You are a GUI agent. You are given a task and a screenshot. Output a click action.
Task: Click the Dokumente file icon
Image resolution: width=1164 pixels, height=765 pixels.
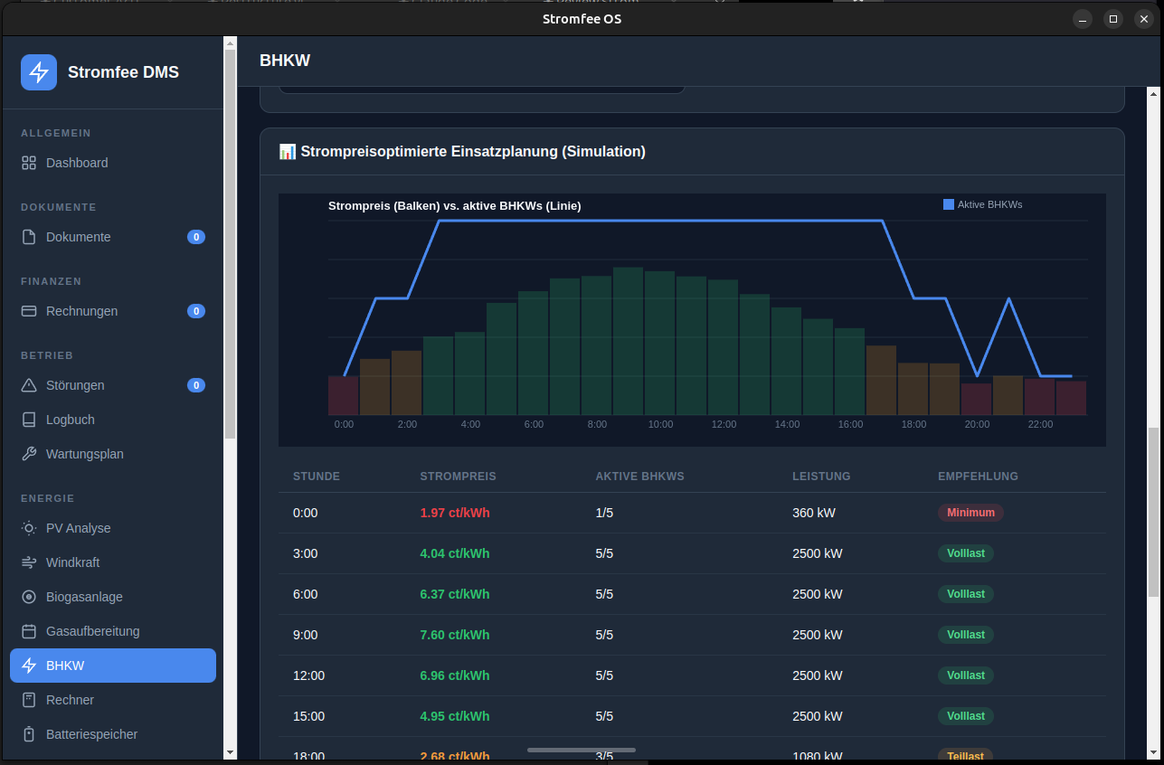pyautogui.click(x=29, y=237)
